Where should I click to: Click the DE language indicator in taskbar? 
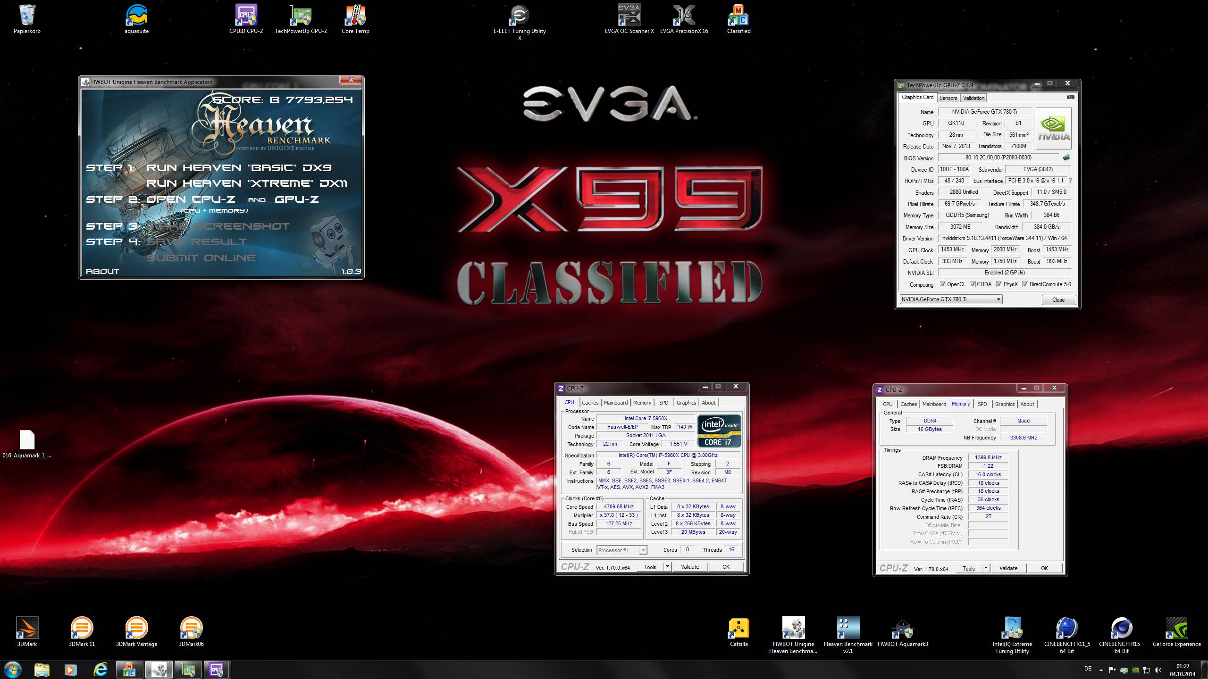[1088, 669]
